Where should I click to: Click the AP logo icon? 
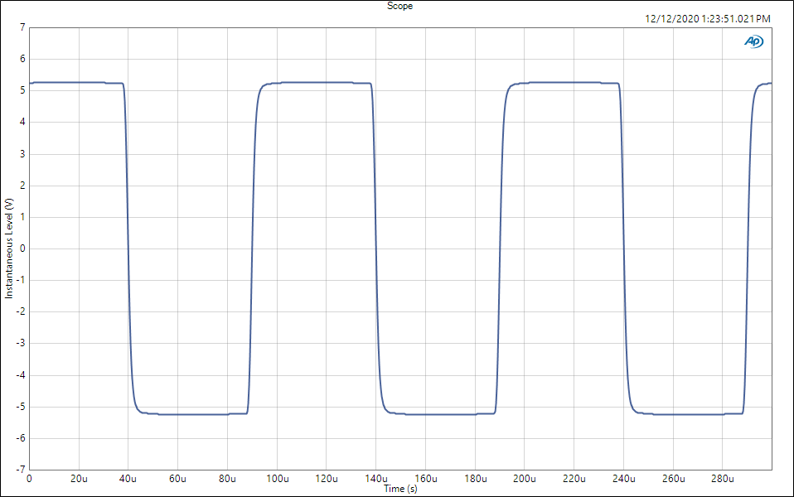[x=753, y=41]
